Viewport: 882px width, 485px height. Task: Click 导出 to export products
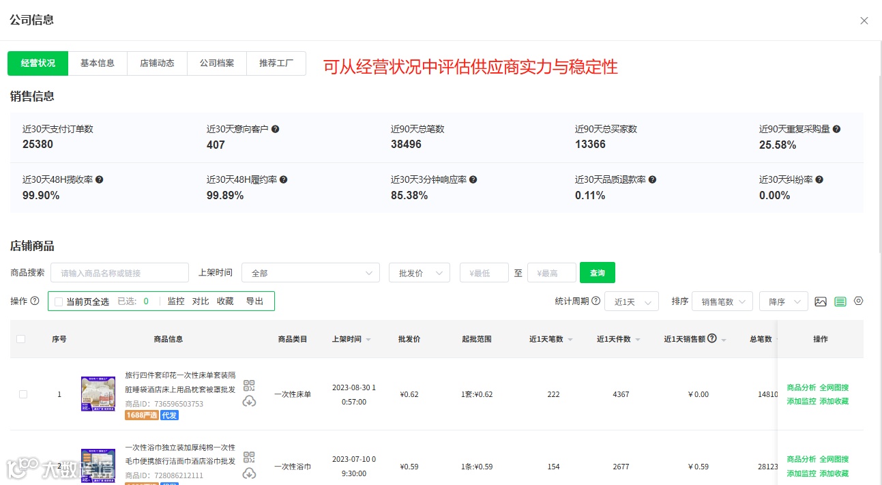coord(254,302)
